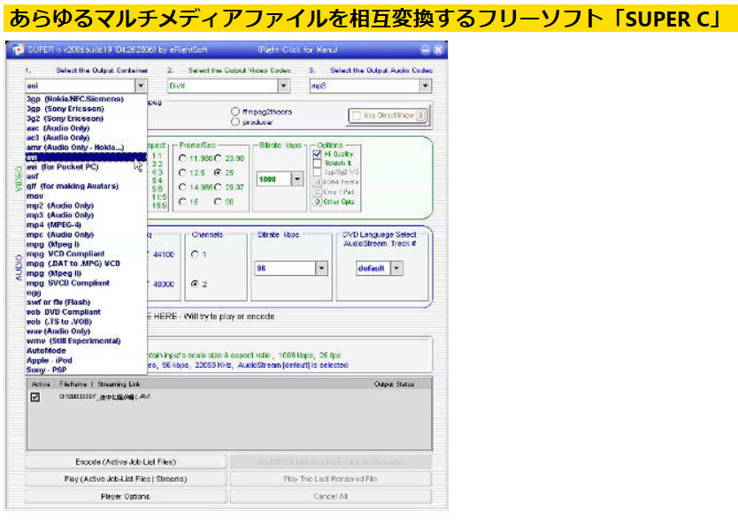738x526 pixels.
Task: Select the producer encoder radio button
Action: point(235,122)
